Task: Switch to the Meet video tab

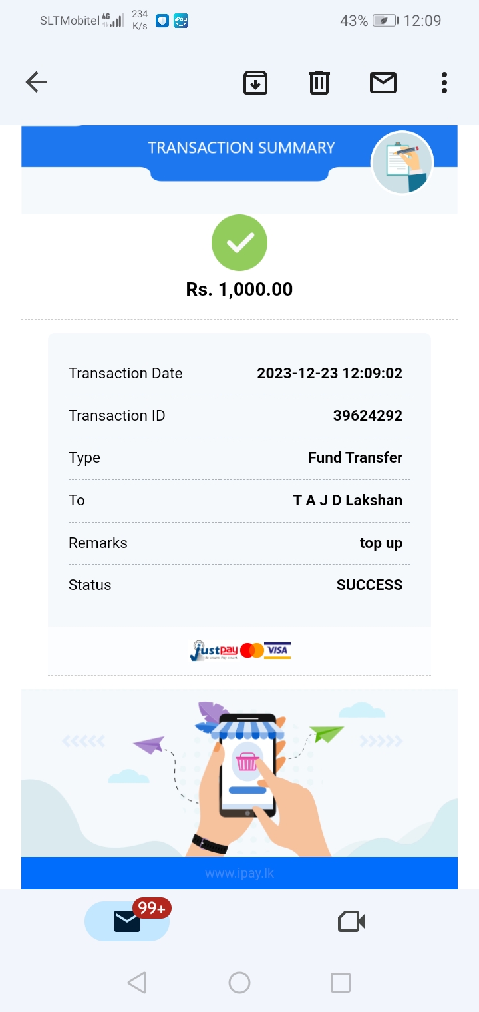Action: click(x=351, y=921)
